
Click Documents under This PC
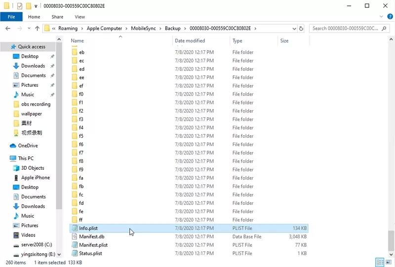[30, 197]
